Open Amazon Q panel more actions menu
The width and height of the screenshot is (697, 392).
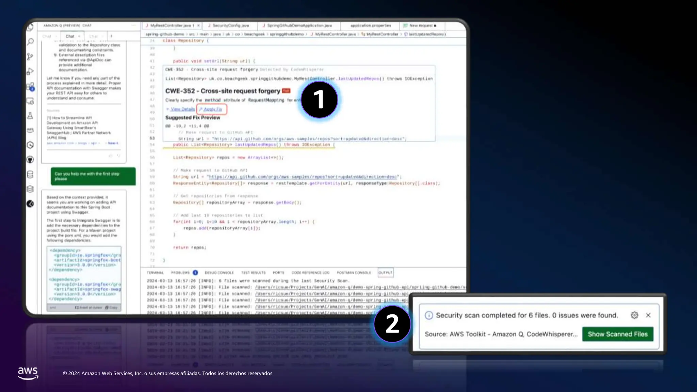coord(134,26)
